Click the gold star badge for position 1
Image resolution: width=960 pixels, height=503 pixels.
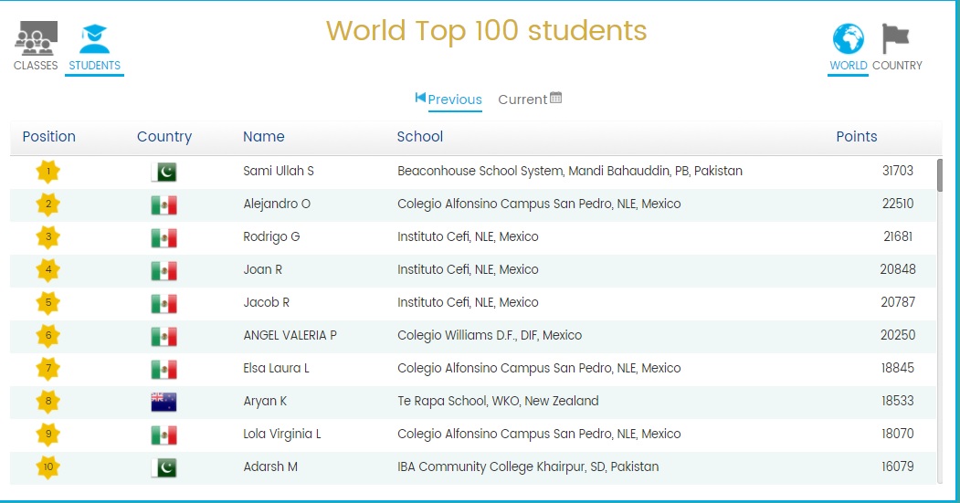[48, 172]
